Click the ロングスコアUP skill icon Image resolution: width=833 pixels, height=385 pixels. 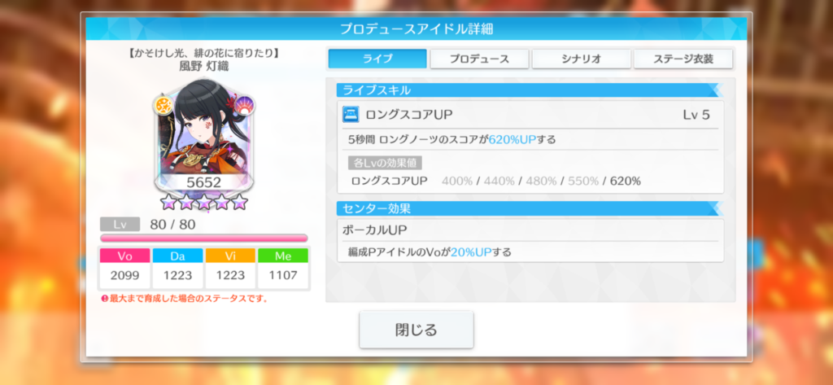pos(351,114)
